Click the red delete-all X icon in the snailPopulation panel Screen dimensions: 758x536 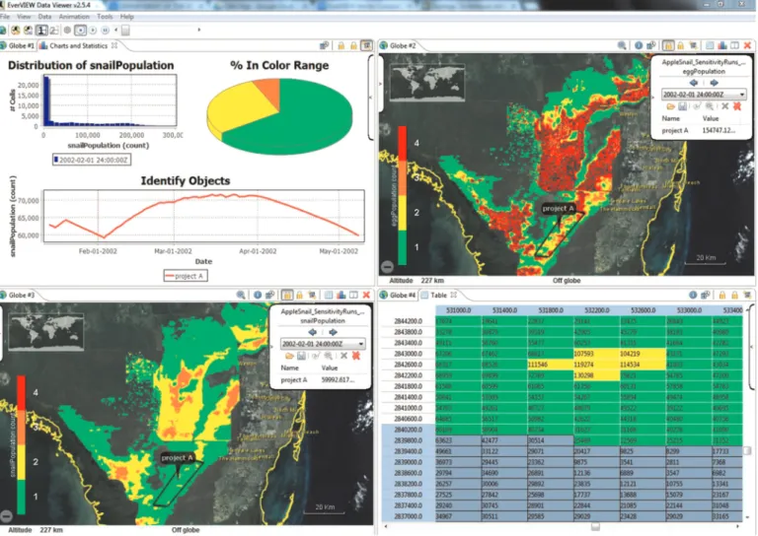click(x=355, y=356)
